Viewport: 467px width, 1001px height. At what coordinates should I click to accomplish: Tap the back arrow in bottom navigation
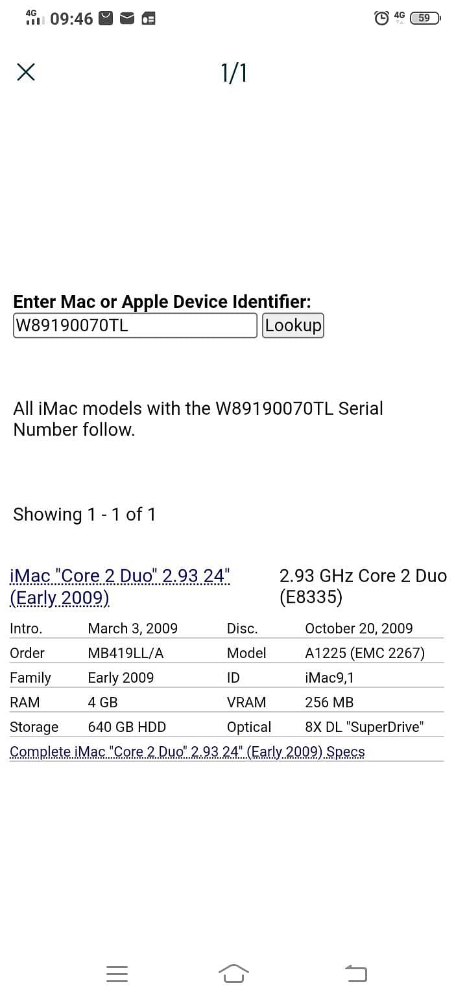click(x=355, y=973)
